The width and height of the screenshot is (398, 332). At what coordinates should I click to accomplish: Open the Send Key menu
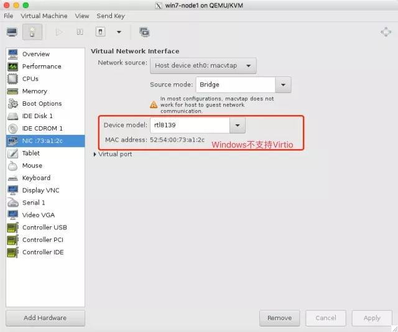pyautogui.click(x=111, y=16)
